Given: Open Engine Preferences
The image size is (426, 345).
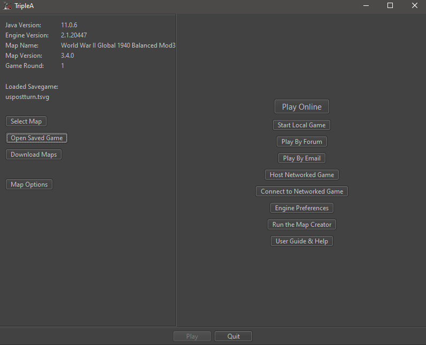Looking at the screenshot, I should click(x=301, y=208).
